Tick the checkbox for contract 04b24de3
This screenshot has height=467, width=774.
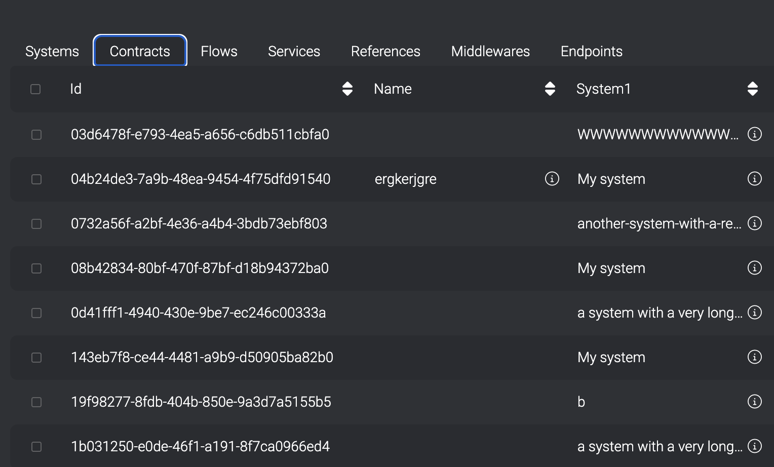click(36, 179)
